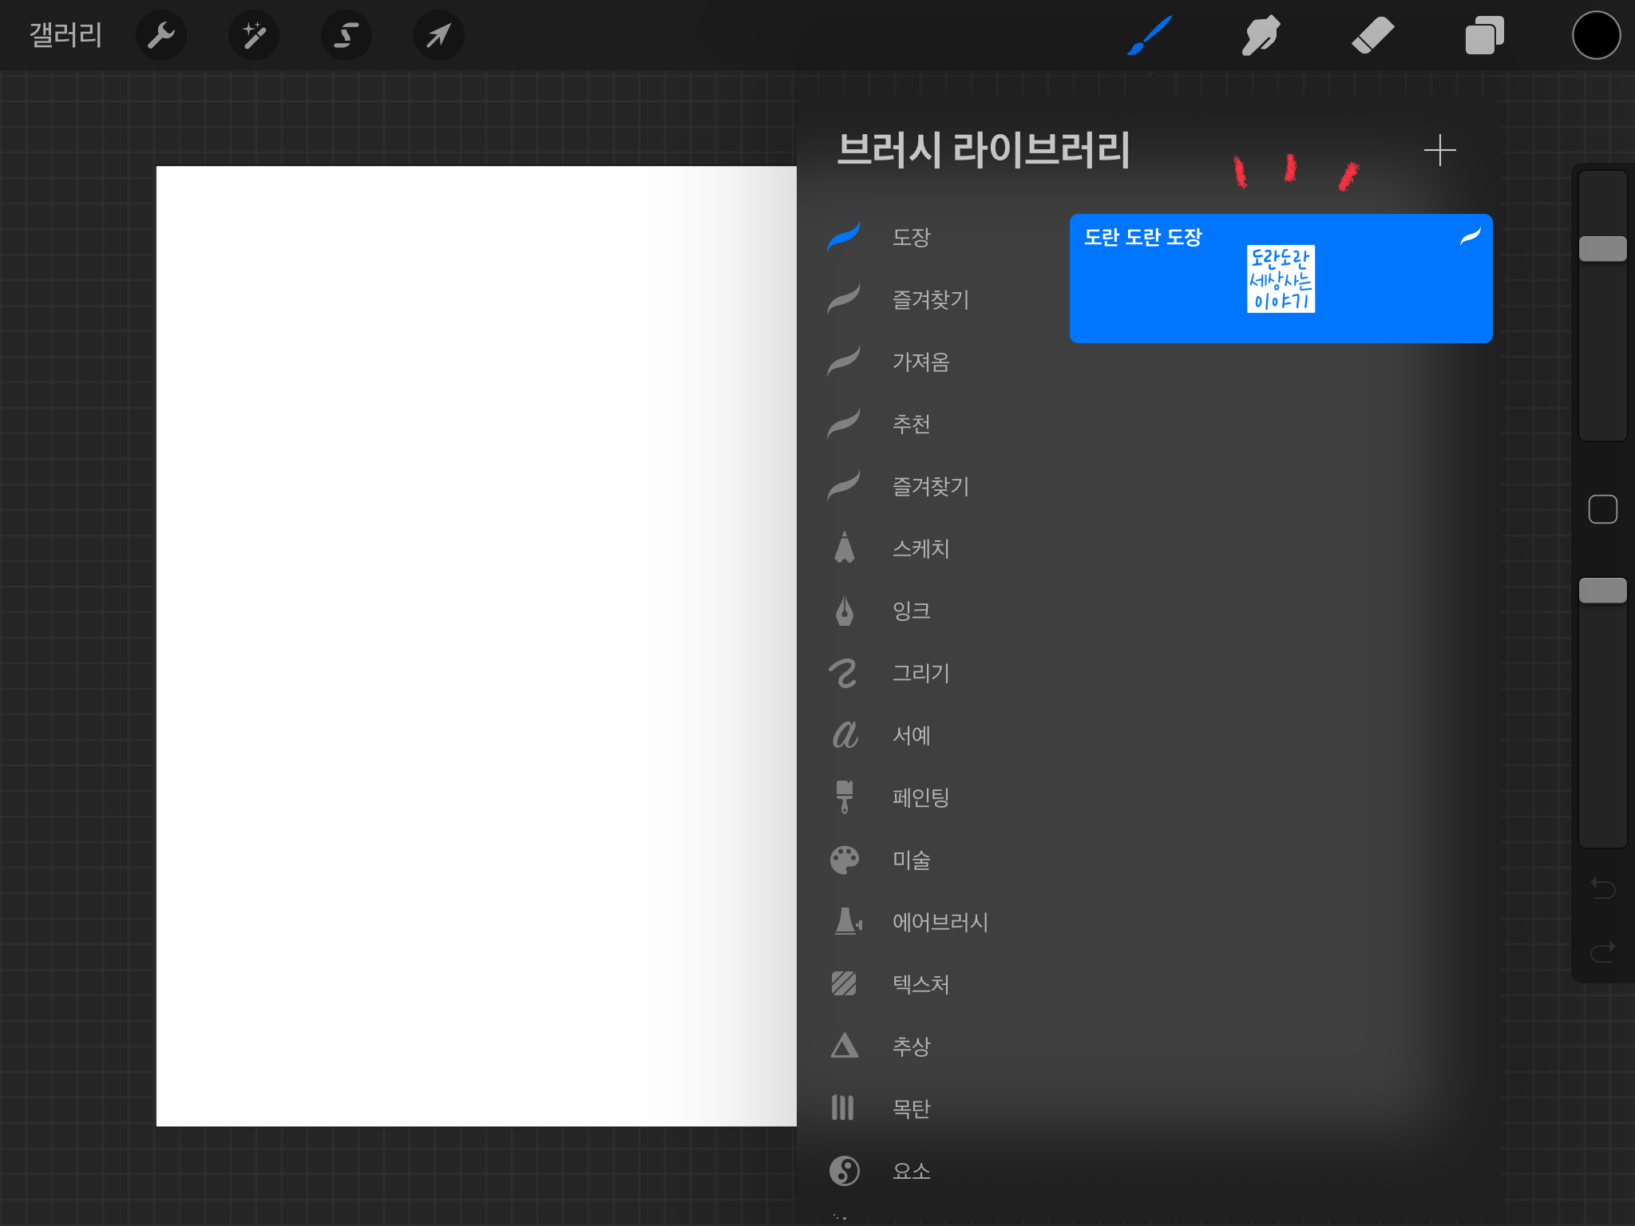Select the Smudge finger tool
The image size is (1635, 1226).
coord(1261,35)
